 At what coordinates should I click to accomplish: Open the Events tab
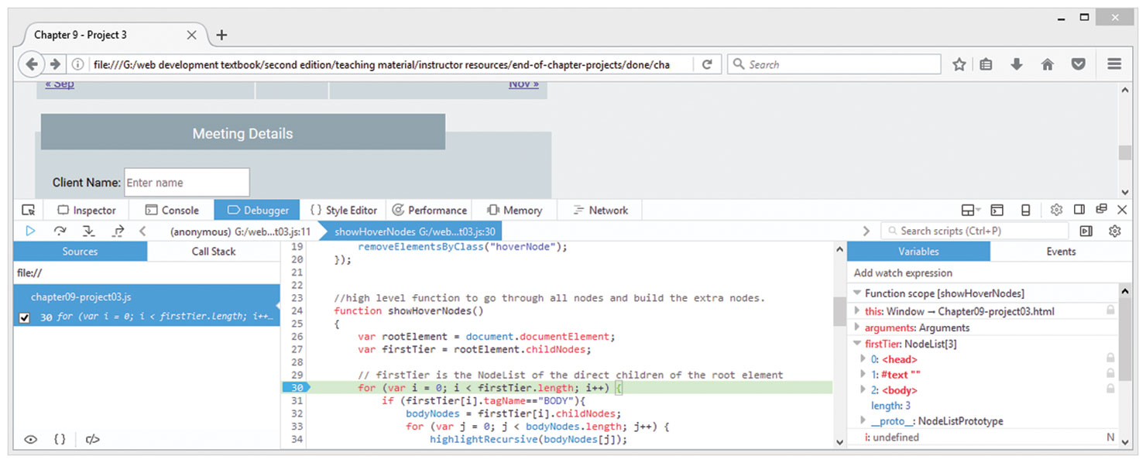point(1060,252)
